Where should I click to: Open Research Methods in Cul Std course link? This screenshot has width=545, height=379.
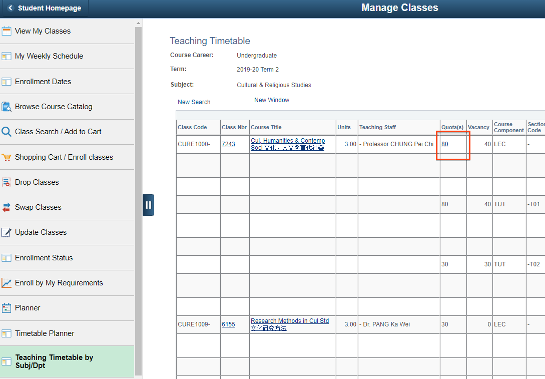(290, 321)
